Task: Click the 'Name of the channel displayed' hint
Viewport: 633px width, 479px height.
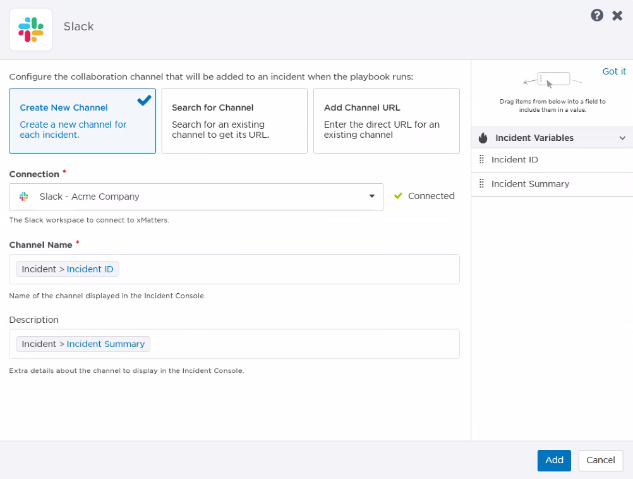Action: (x=107, y=296)
